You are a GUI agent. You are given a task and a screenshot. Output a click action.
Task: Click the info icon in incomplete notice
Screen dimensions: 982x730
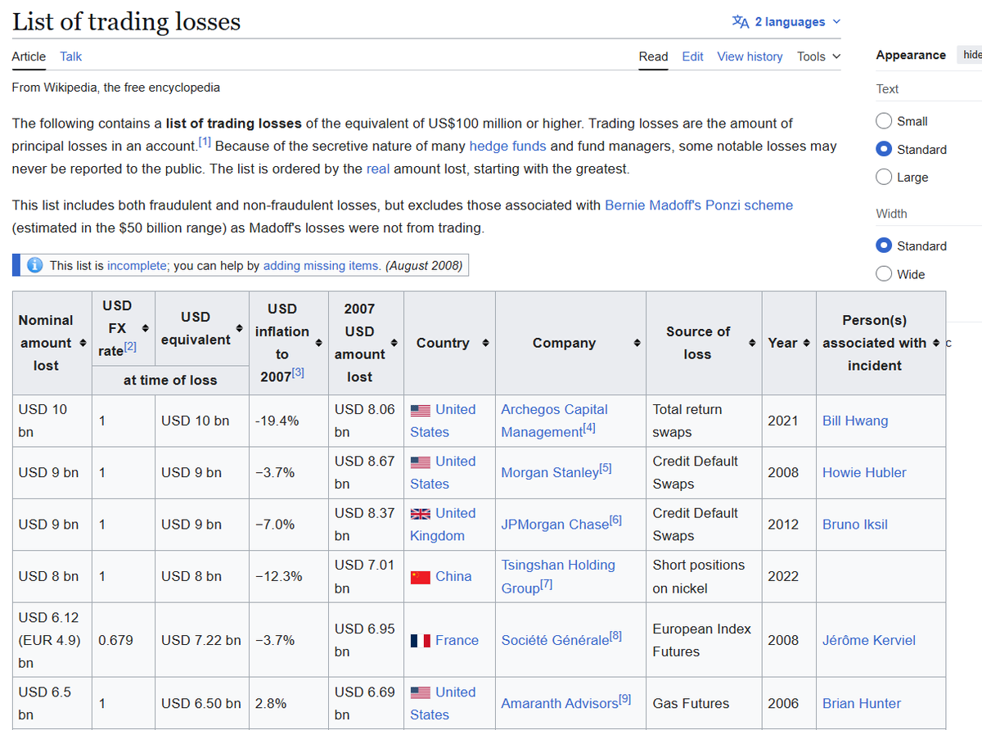point(35,265)
